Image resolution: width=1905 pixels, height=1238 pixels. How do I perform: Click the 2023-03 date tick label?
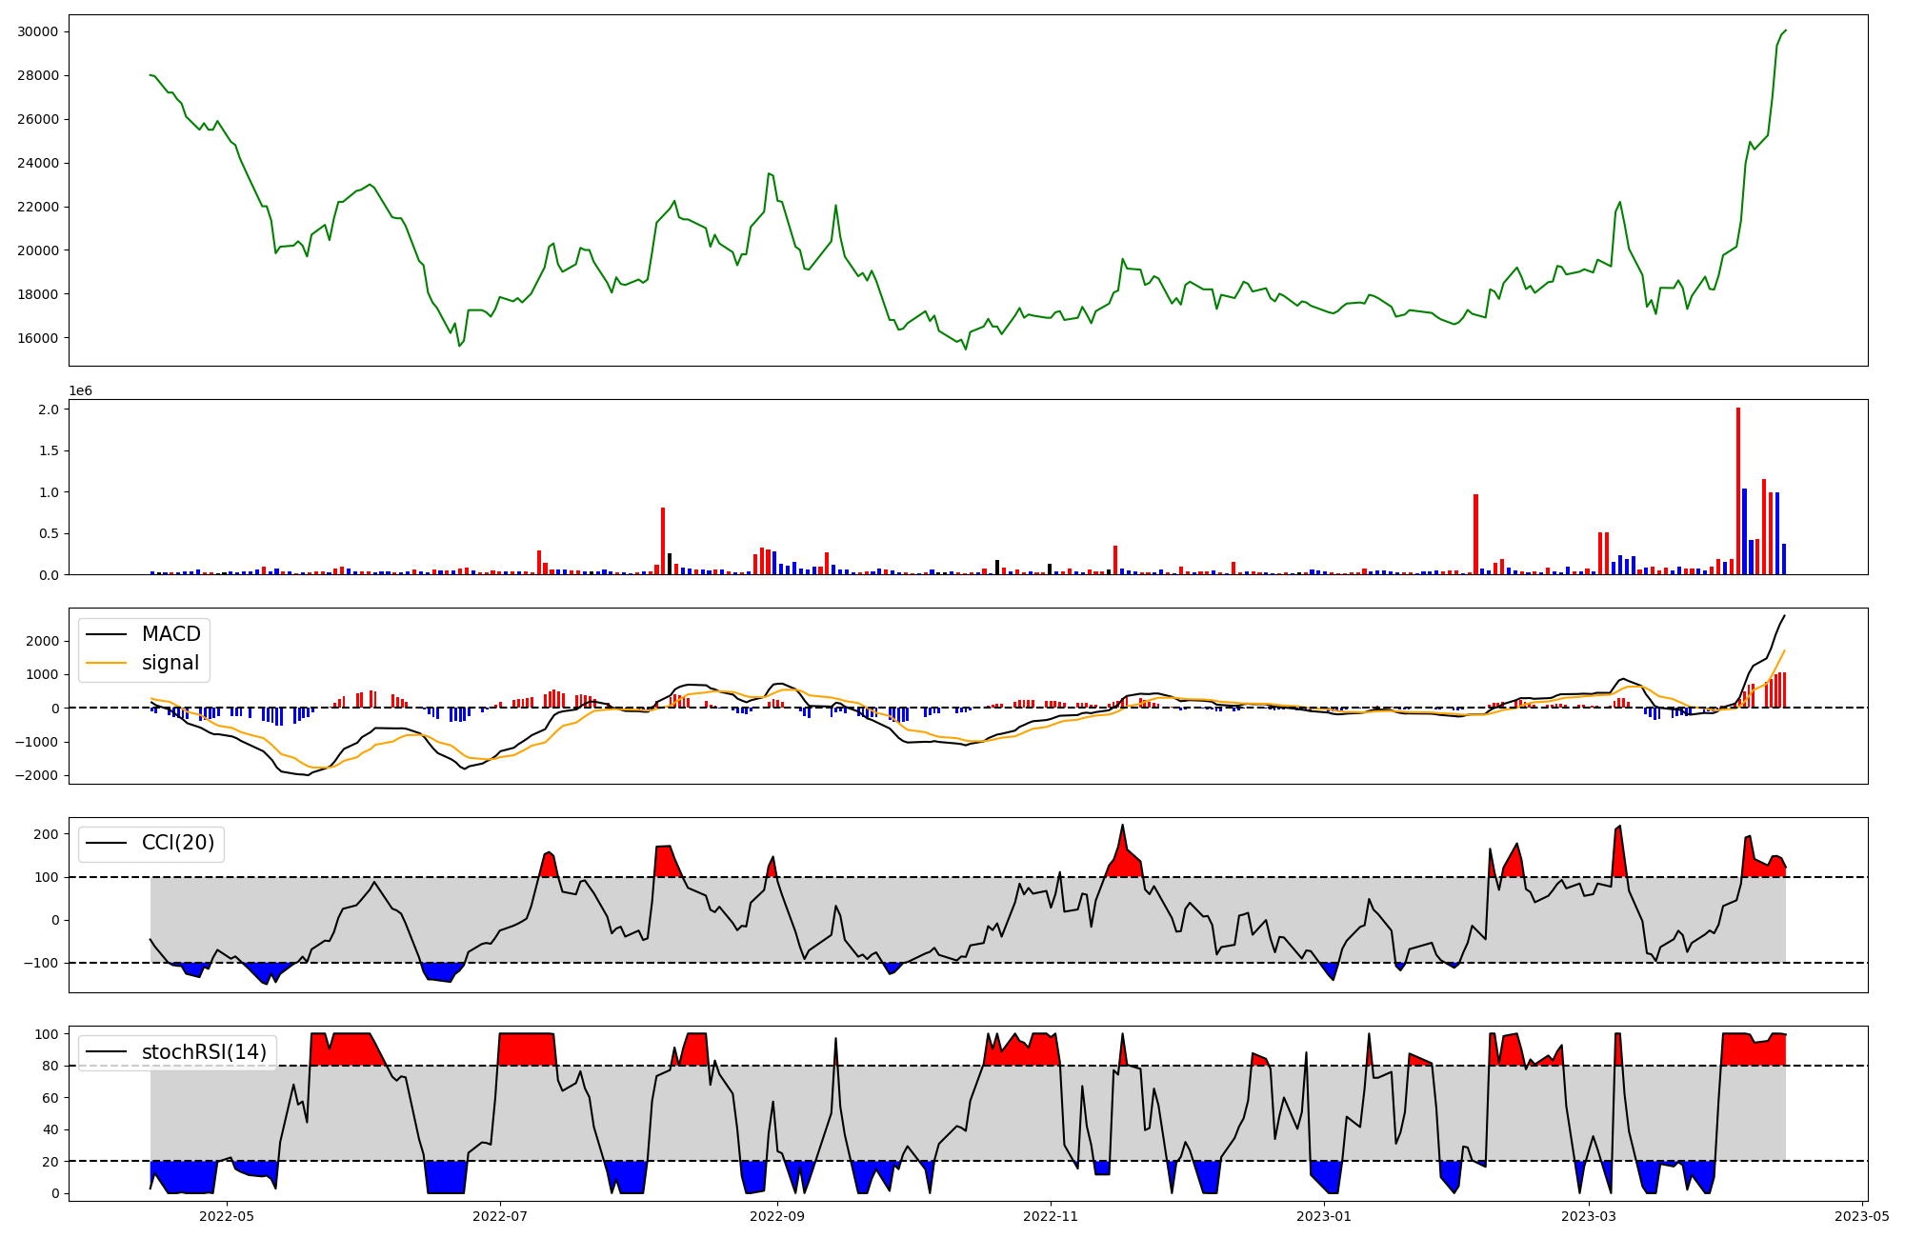[1589, 1216]
